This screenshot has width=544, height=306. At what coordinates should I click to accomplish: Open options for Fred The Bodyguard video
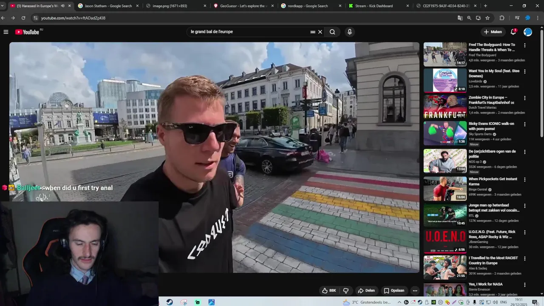click(x=525, y=45)
